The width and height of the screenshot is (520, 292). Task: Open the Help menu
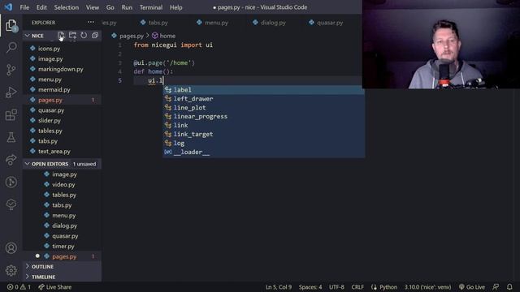click(176, 7)
